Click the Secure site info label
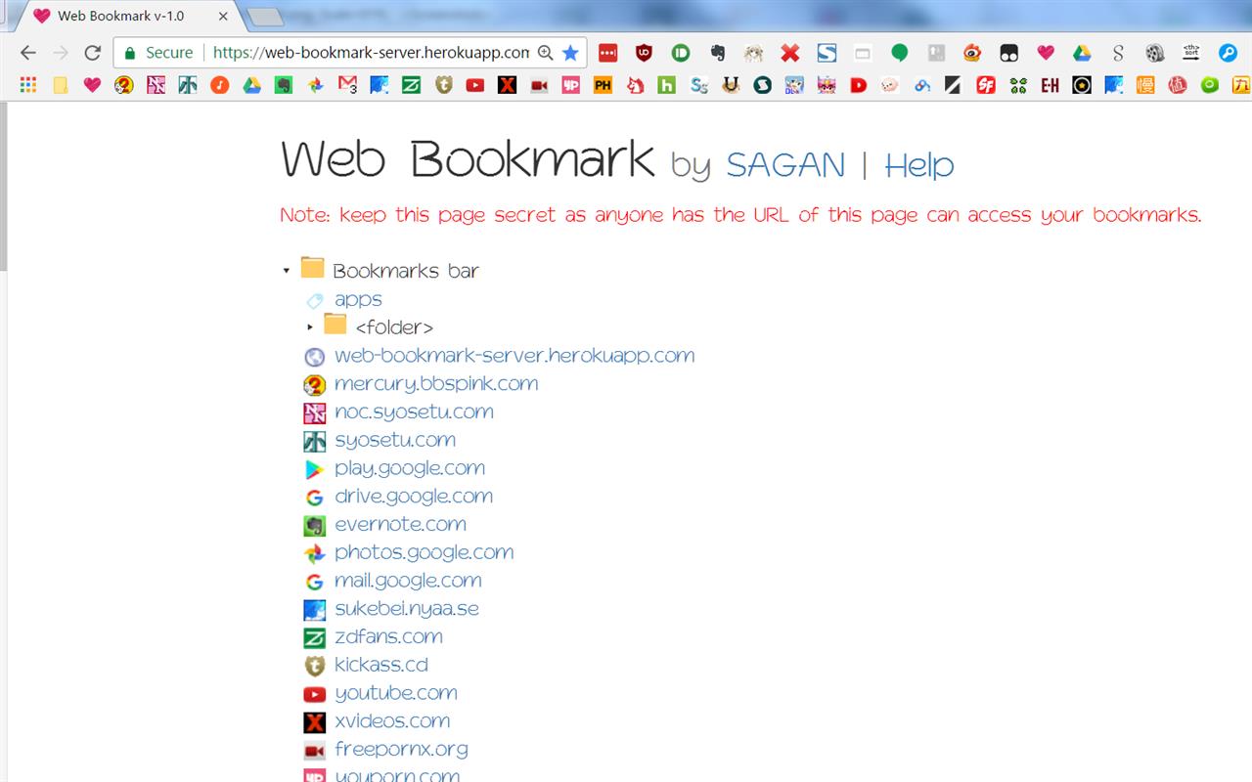1252x782 pixels. [x=158, y=53]
